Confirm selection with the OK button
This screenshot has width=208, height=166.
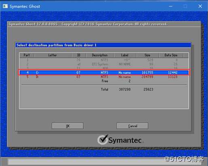tap(68, 126)
